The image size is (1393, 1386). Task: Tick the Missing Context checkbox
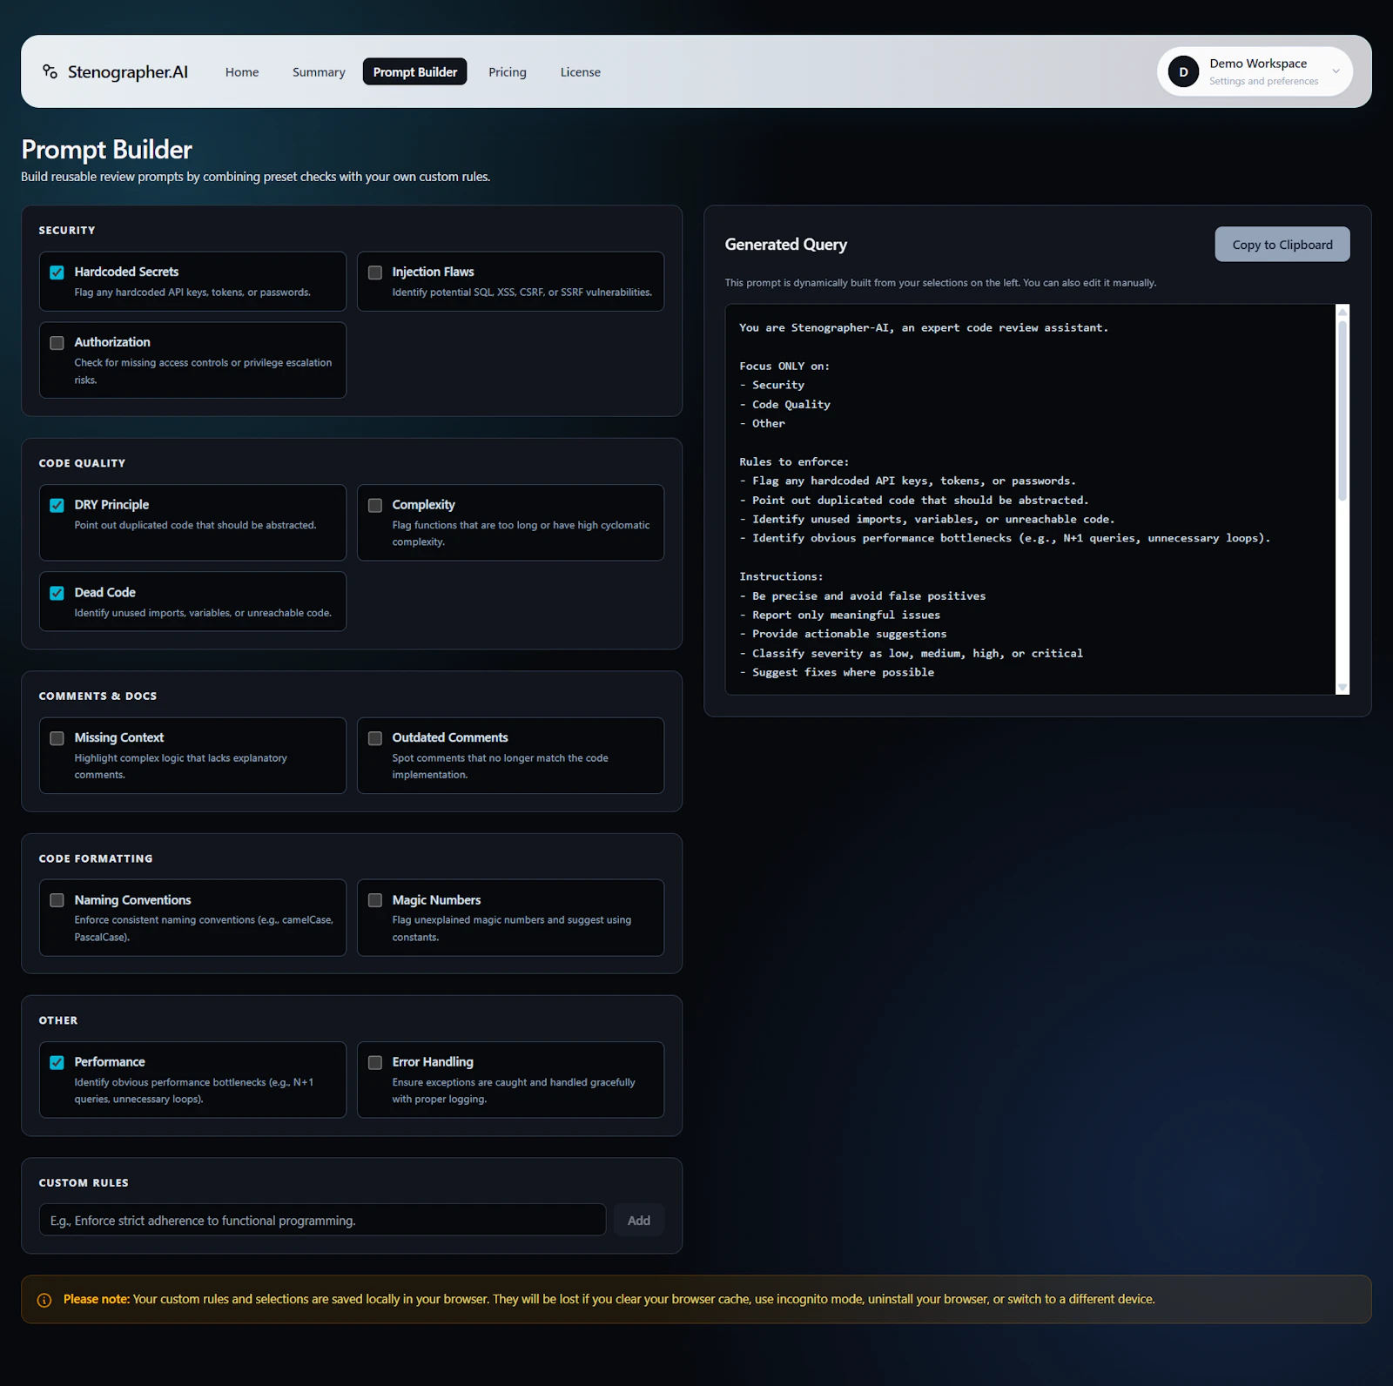click(57, 738)
